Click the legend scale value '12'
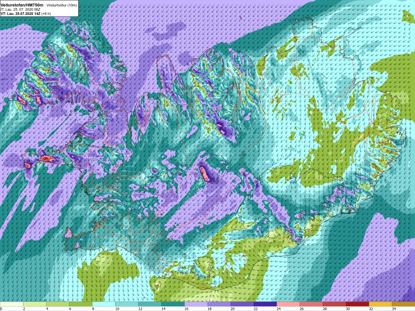 [x=140, y=309]
